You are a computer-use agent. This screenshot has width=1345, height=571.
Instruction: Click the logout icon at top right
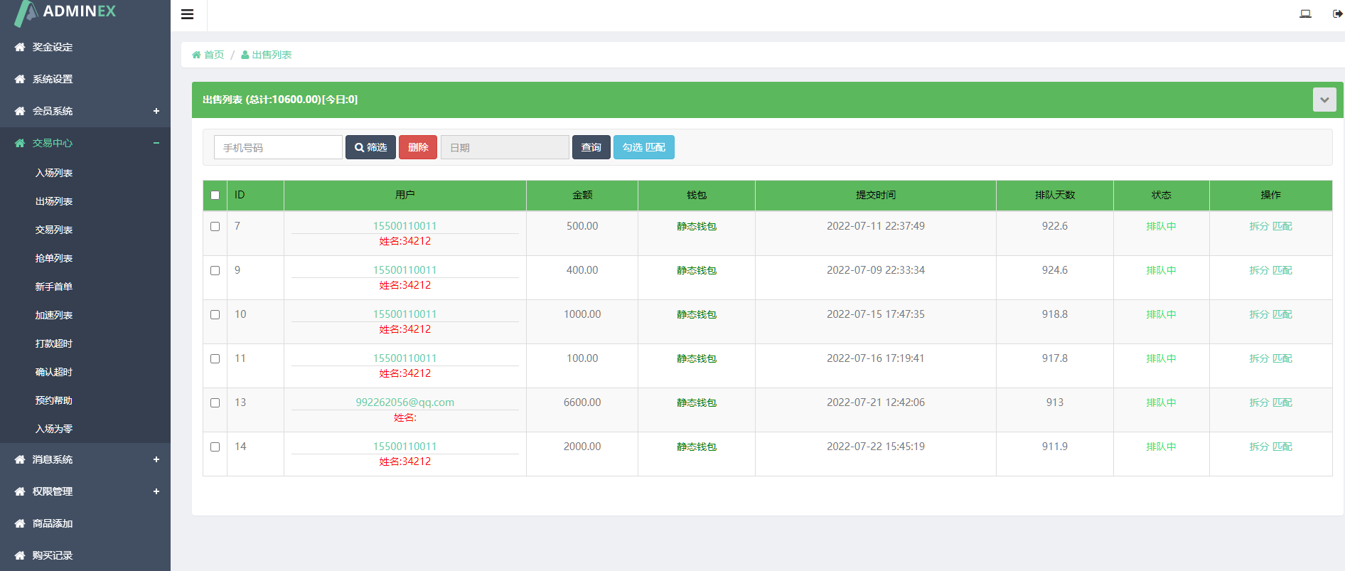[x=1337, y=14]
